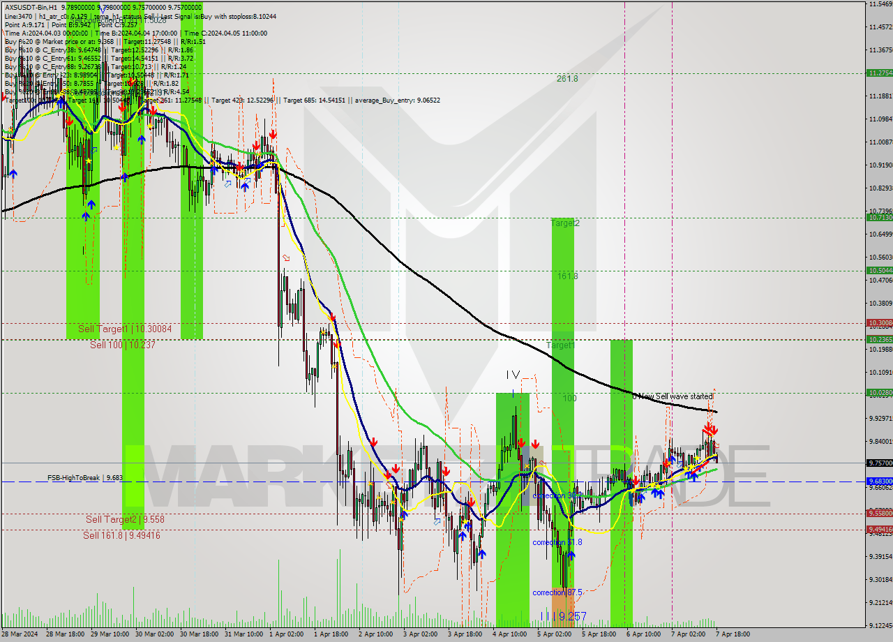
Task: Click the red 9.49416 price tag
Action: 879,530
